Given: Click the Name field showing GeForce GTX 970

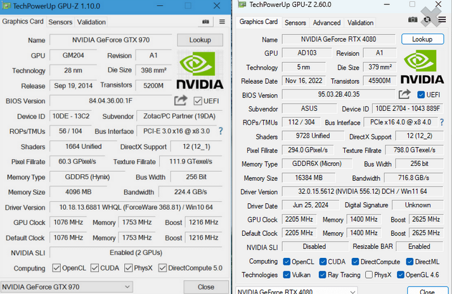Looking at the screenshot, I should click(111, 40).
